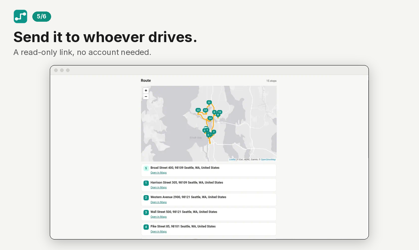This screenshot has height=250, width=419.
Task: Click the route app logo icon
Action: (20, 16)
